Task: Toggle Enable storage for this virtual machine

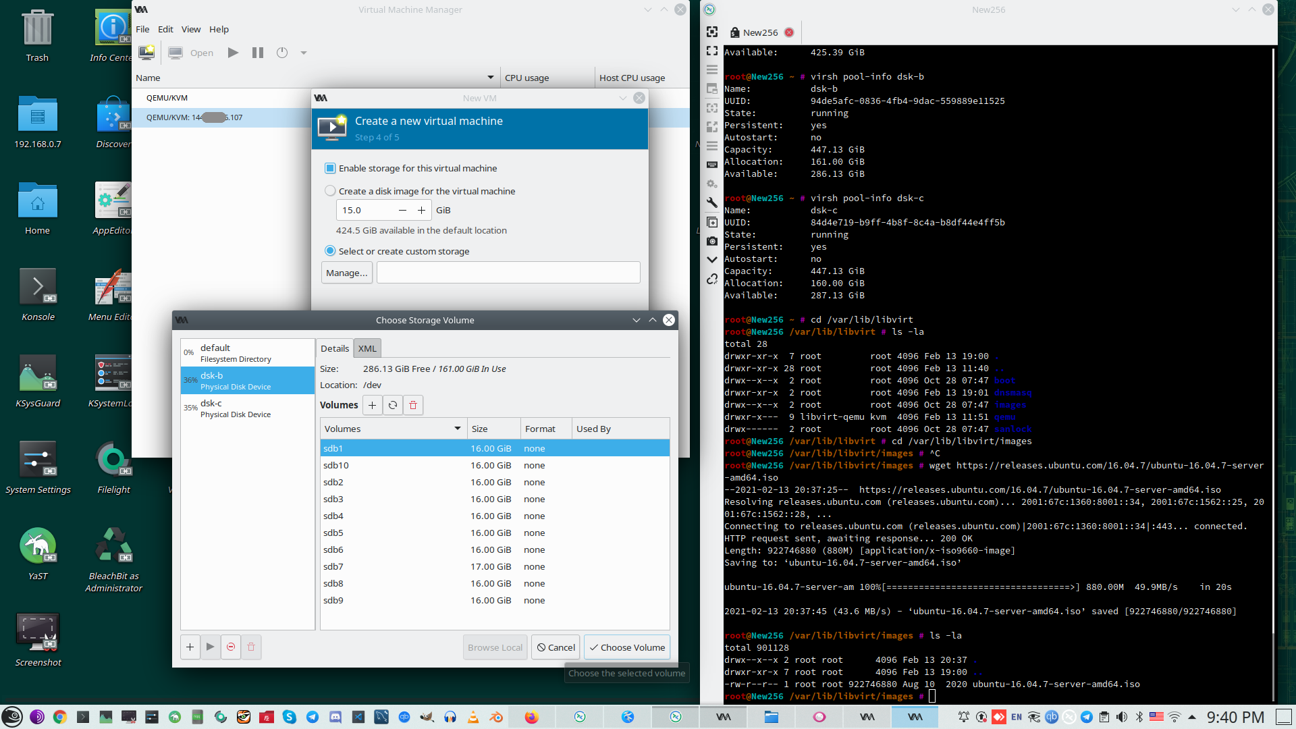Action: click(x=330, y=168)
